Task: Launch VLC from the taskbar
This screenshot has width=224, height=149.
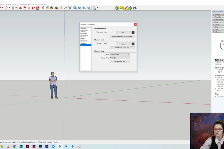Action: pyautogui.click(x=8, y=146)
